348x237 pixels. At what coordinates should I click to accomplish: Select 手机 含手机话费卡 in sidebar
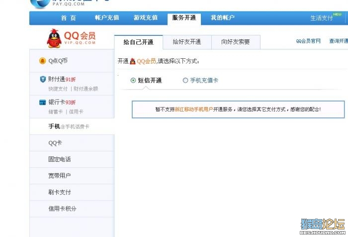pos(72,126)
